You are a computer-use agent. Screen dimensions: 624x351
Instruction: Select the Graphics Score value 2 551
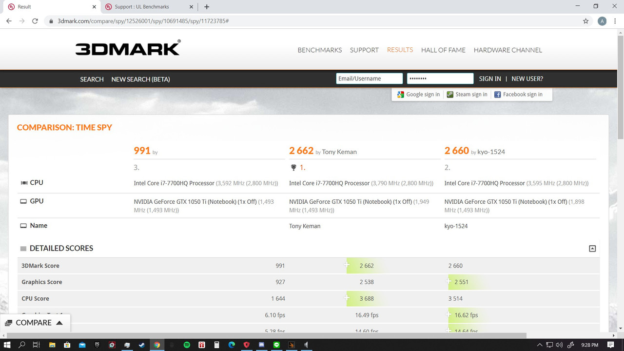[x=462, y=282]
